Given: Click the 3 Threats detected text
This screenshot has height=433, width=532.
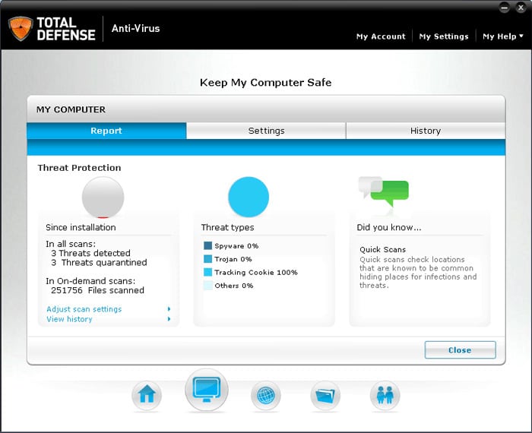Looking at the screenshot, I should point(90,253).
